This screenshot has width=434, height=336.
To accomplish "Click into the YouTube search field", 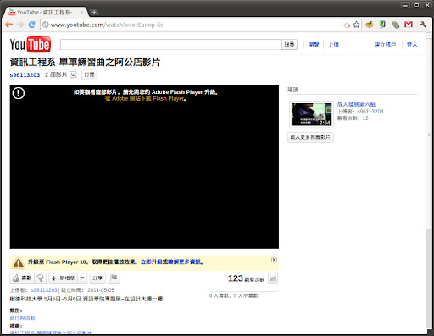I will click(171, 45).
